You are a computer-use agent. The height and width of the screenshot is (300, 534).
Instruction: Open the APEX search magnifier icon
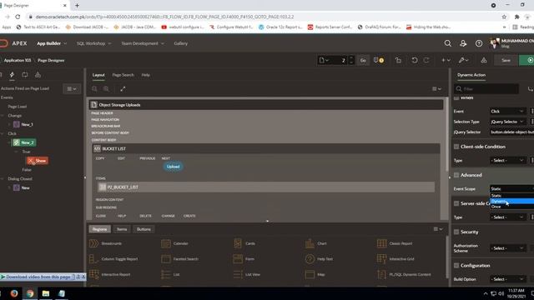(447, 43)
